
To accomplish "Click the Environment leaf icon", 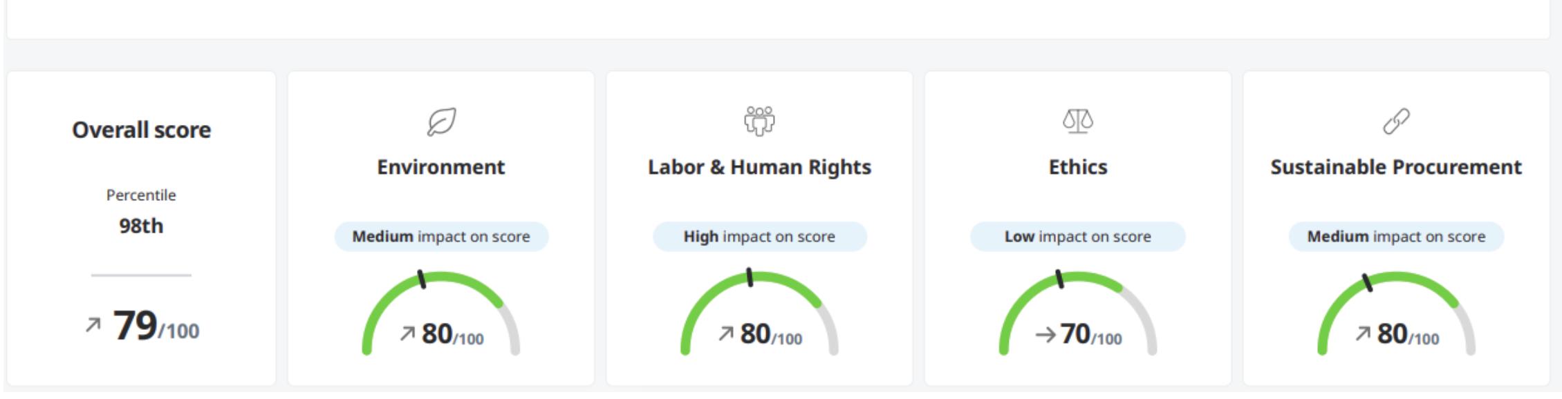I will 441,122.
